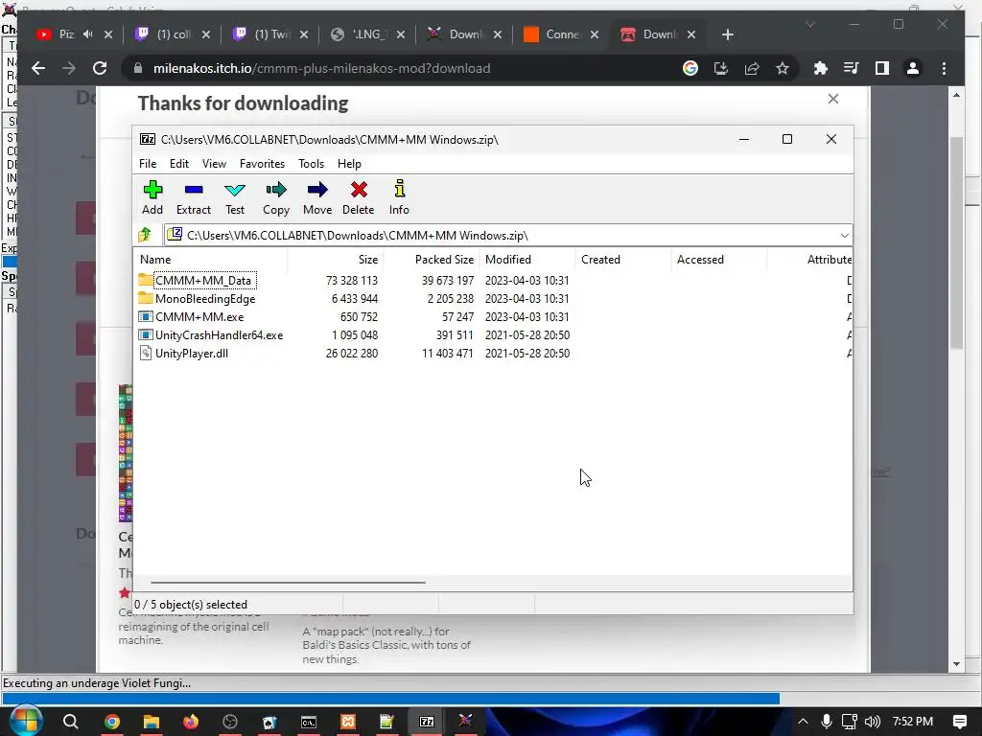The height and width of the screenshot is (736, 982).
Task: Open File Explorer from taskbar
Action: (152, 722)
